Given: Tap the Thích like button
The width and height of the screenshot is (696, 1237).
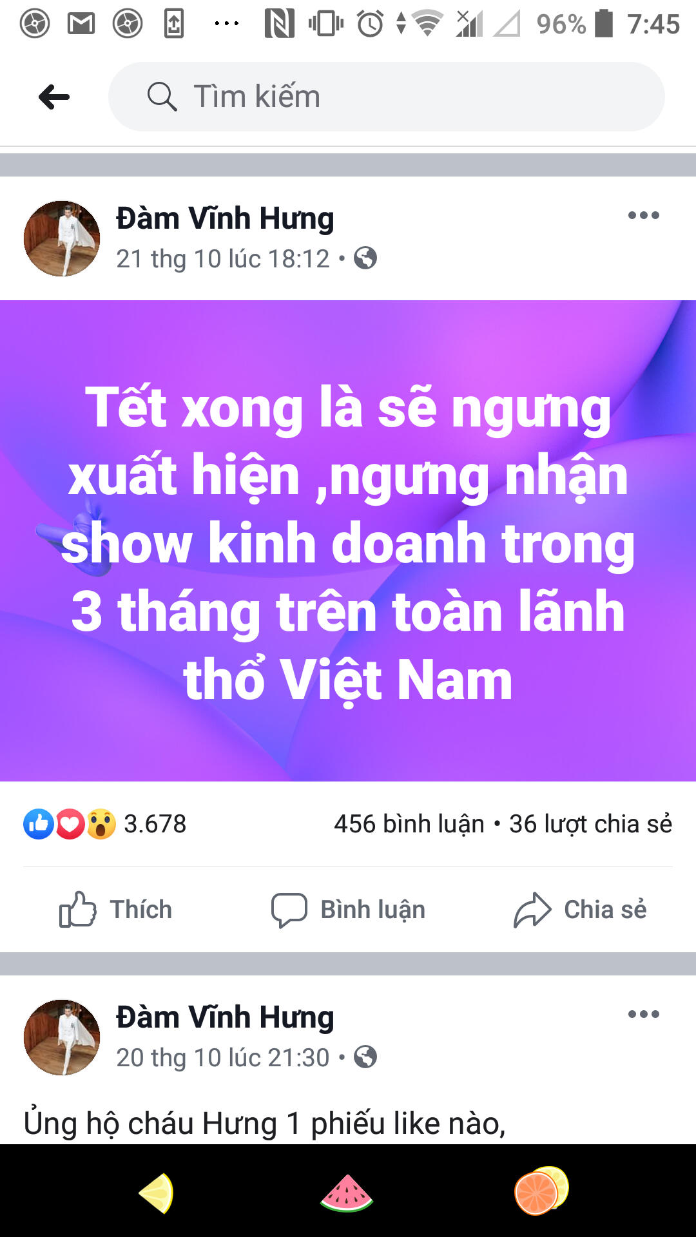Looking at the screenshot, I should click(116, 909).
